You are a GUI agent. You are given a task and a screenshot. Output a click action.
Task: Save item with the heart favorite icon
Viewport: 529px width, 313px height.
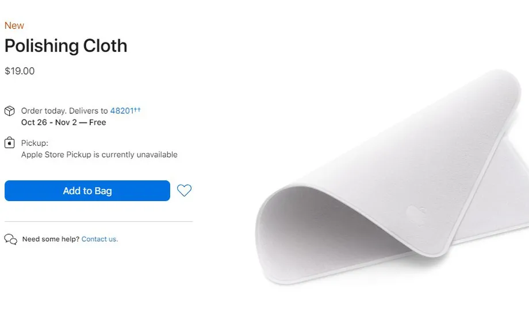[x=184, y=190]
